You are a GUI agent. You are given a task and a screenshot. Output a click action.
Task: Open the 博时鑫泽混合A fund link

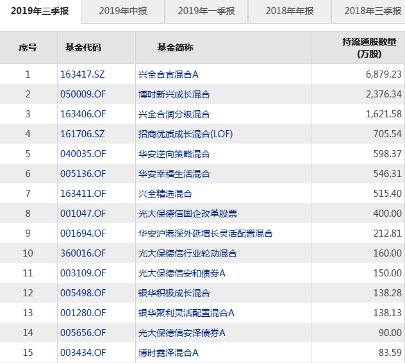click(169, 353)
